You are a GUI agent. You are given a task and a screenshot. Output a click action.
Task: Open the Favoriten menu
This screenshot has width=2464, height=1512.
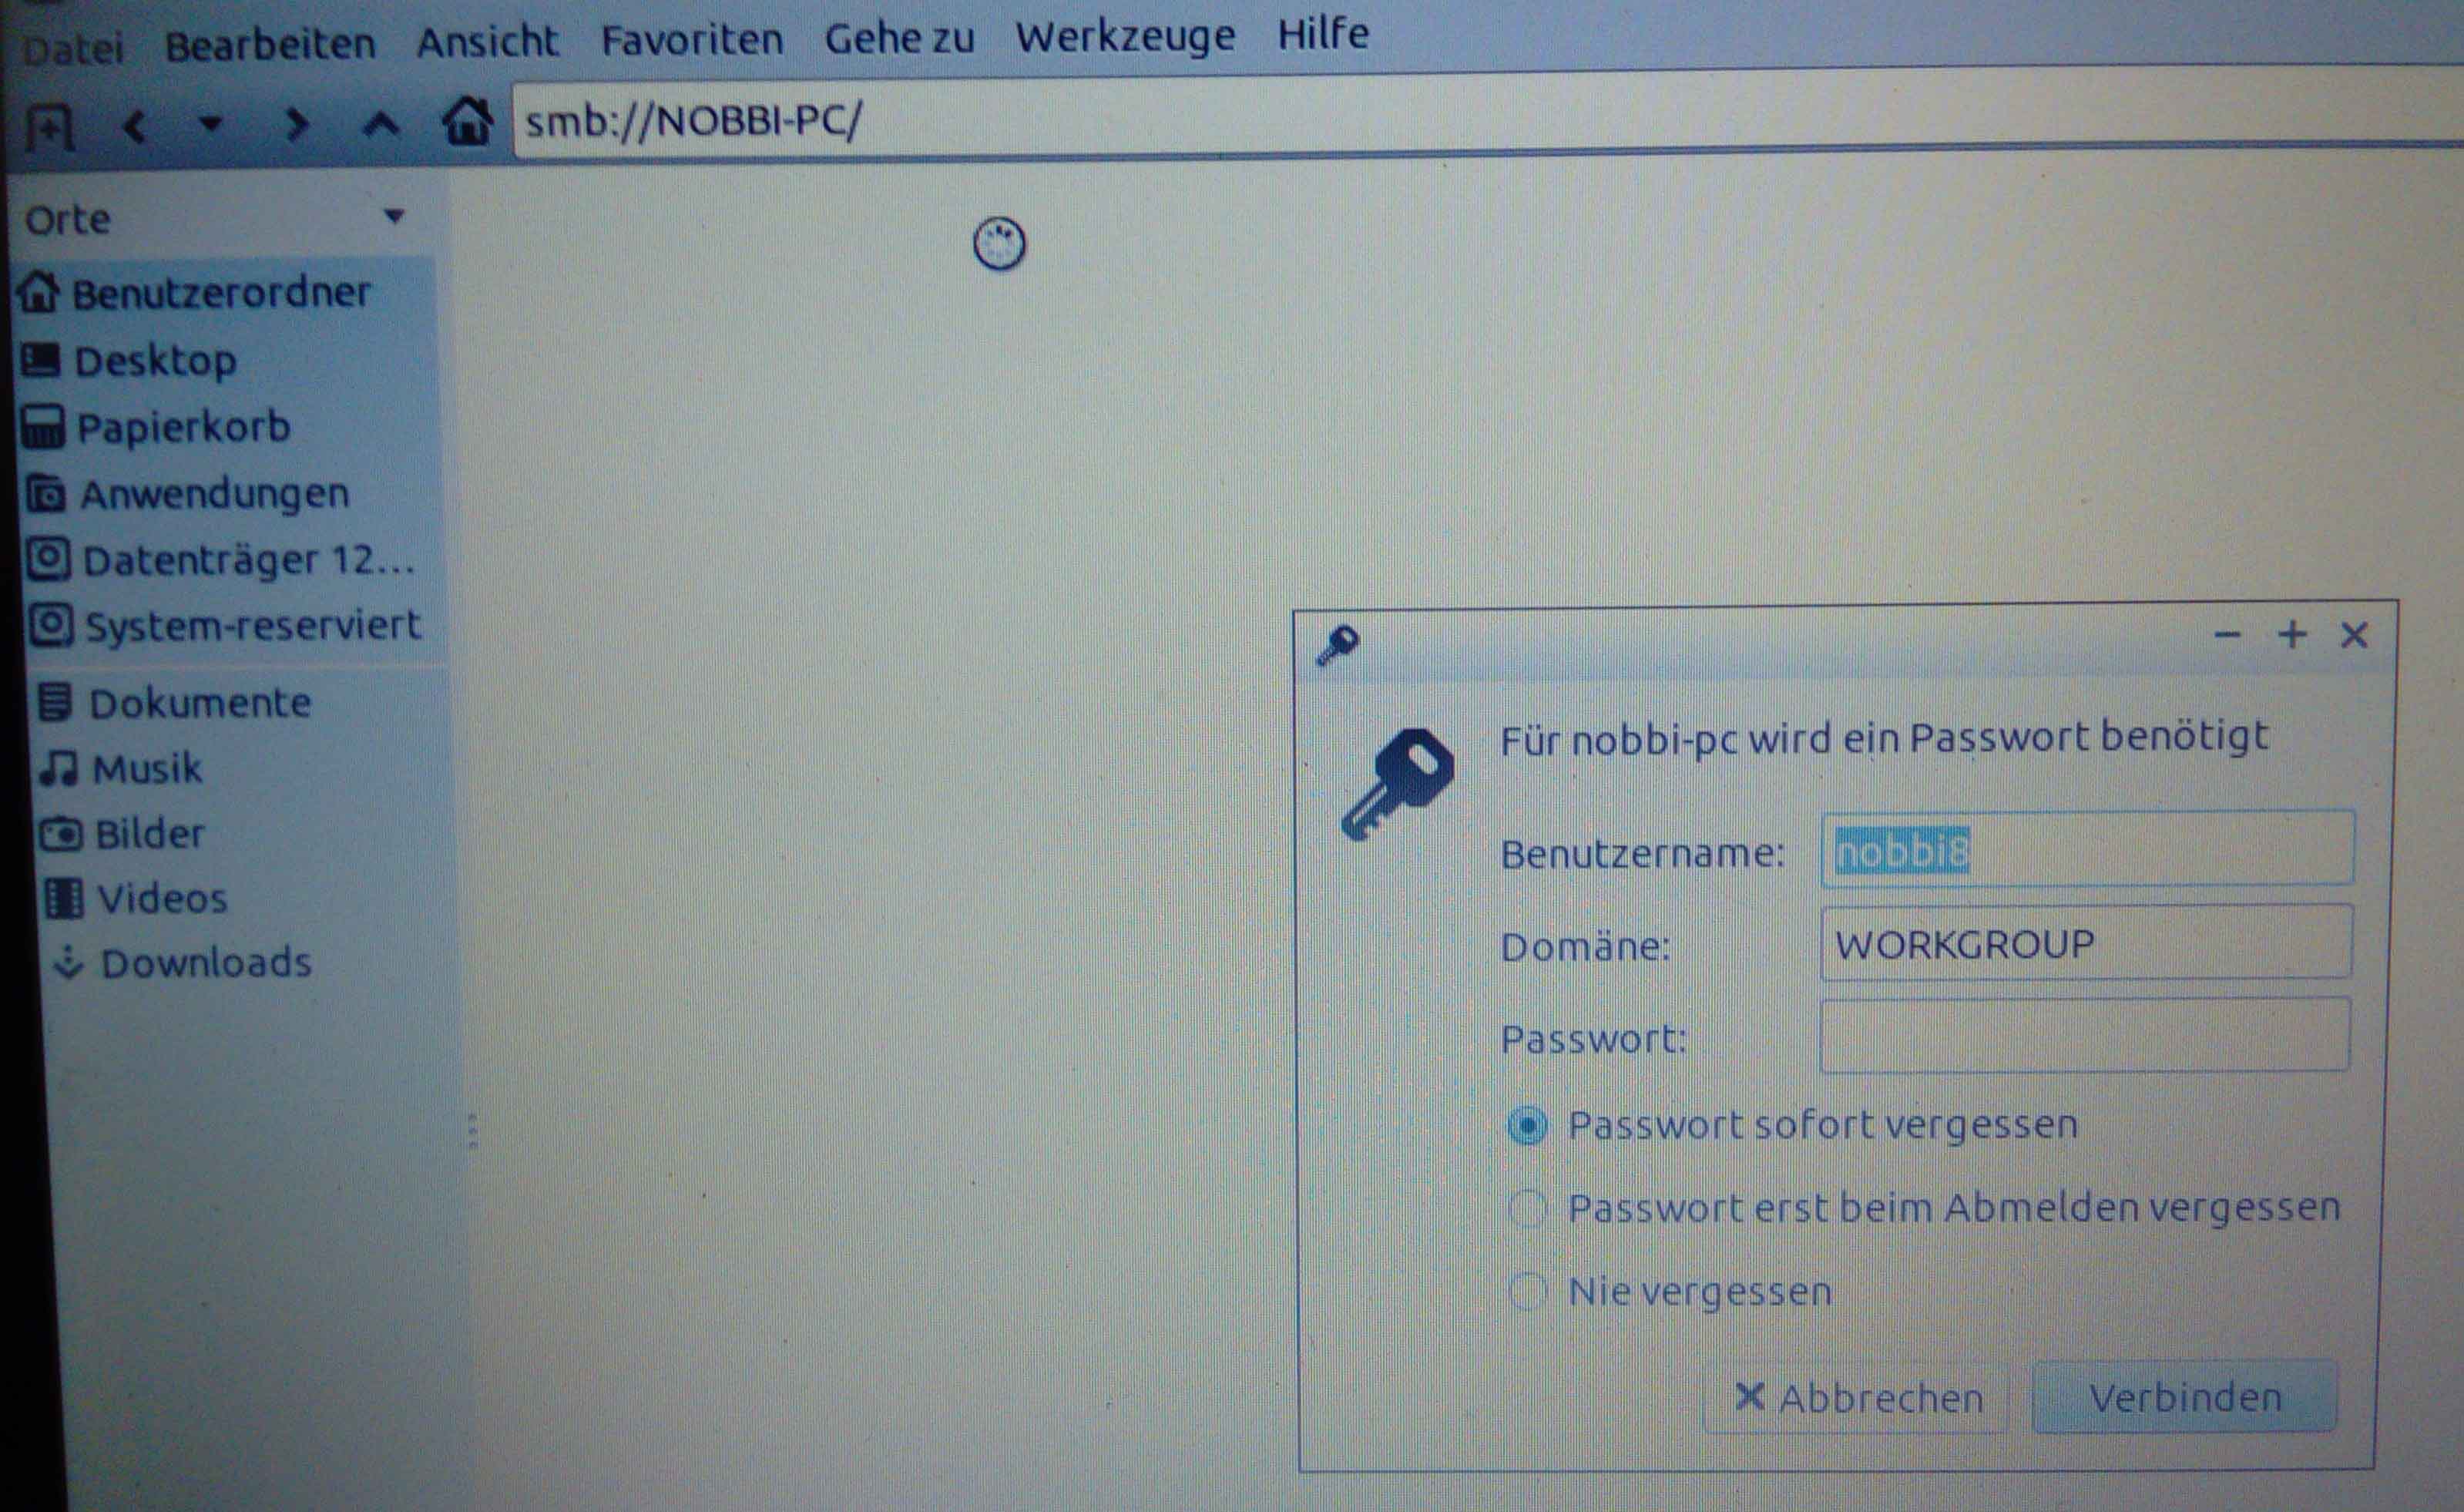691,40
